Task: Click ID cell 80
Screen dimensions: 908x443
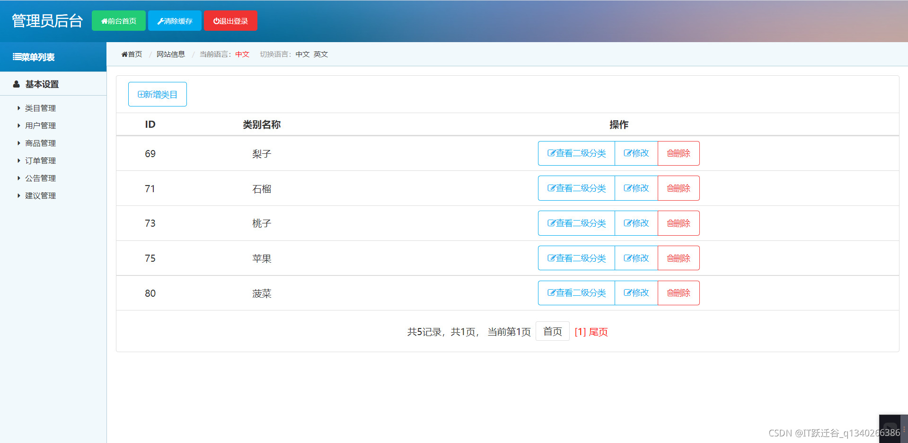Action: coord(150,293)
